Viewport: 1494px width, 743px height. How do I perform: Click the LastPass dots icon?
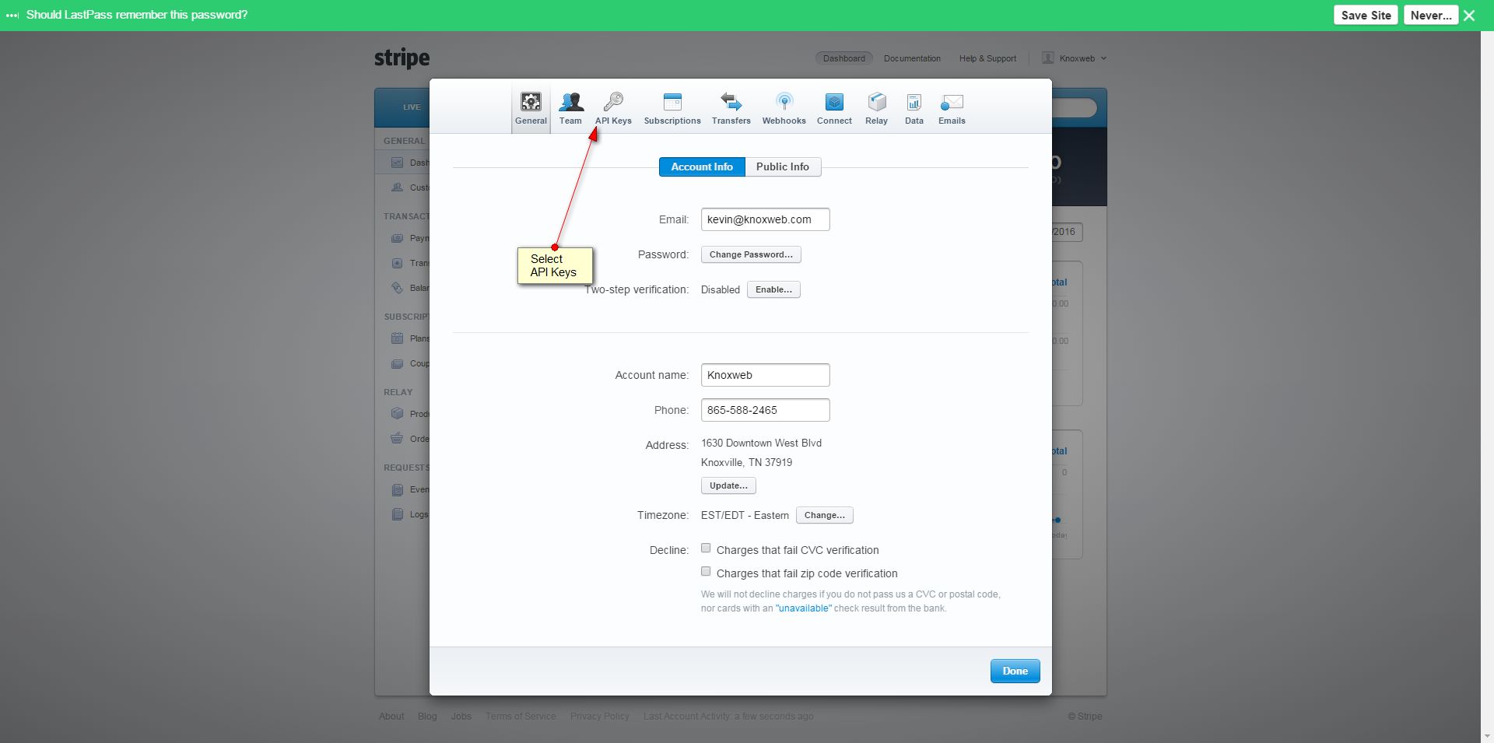pyautogui.click(x=12, y=15)
